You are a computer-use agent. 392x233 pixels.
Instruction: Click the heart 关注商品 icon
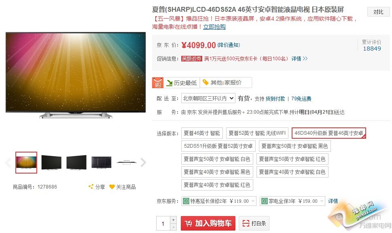pos(112,187)
